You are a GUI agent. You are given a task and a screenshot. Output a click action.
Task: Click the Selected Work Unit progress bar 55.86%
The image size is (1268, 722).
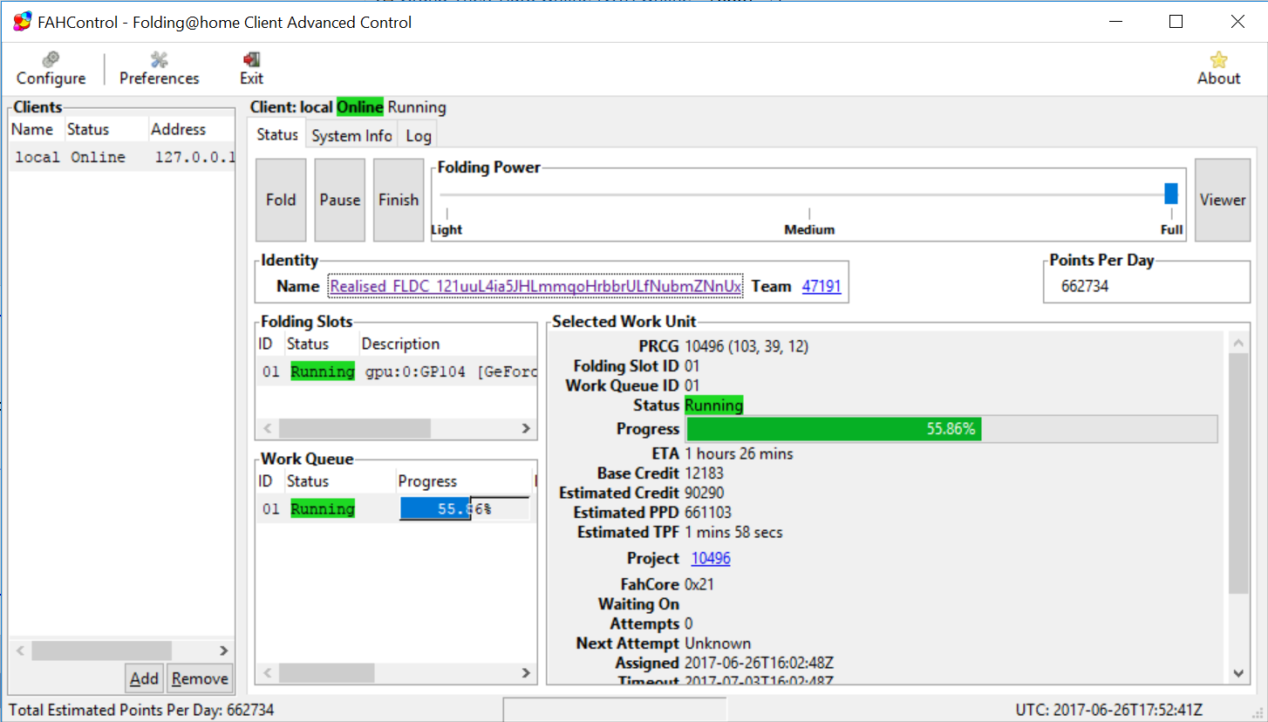951,429
